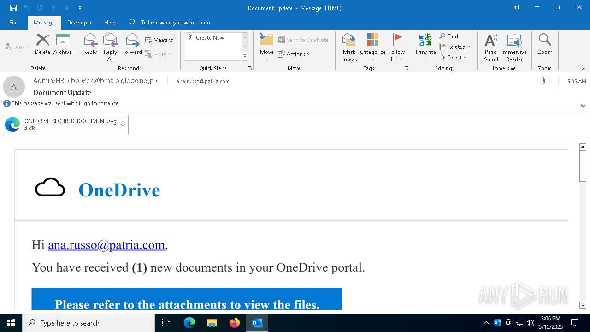
Task: Click Find in the Editing group
Action: [x=449, y=36]
